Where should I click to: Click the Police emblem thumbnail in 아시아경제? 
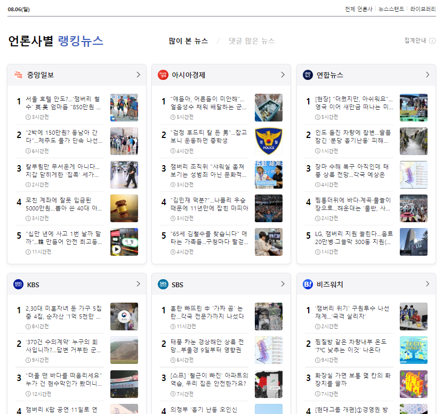tap(268, 141)
